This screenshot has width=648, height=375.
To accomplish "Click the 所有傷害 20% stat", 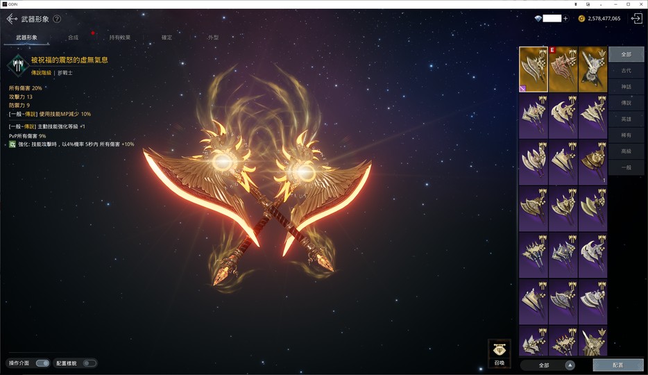I will tap(25, 88).
